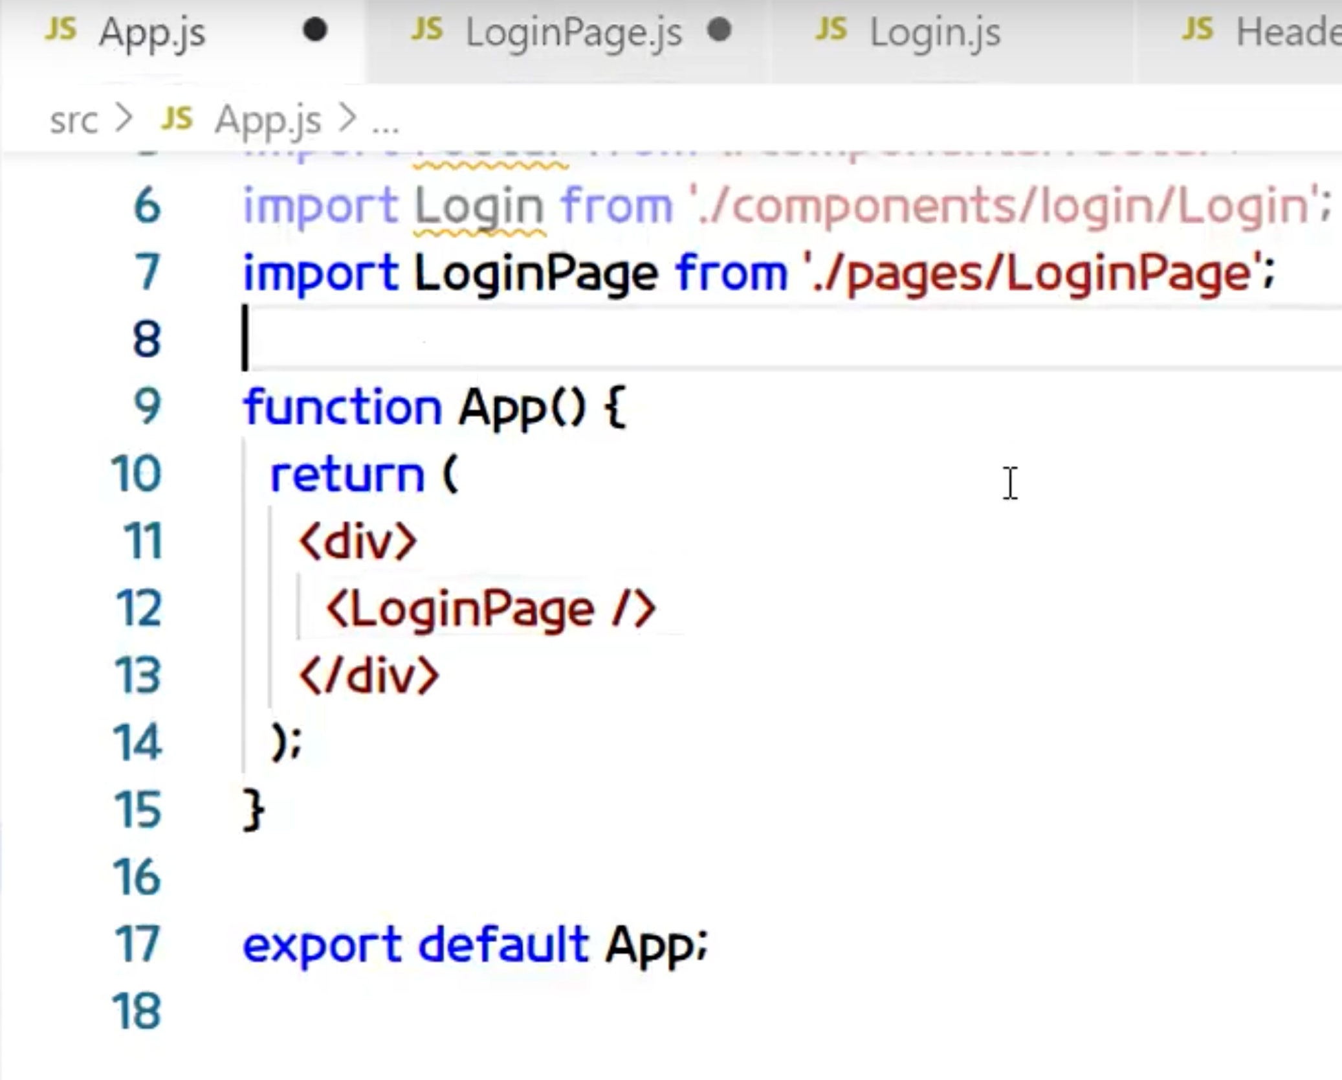Viewport: 1342px width, 1080px height.
Task: Click the JS icon on LoginPage.js tab
Action: [x=427, y=30]
